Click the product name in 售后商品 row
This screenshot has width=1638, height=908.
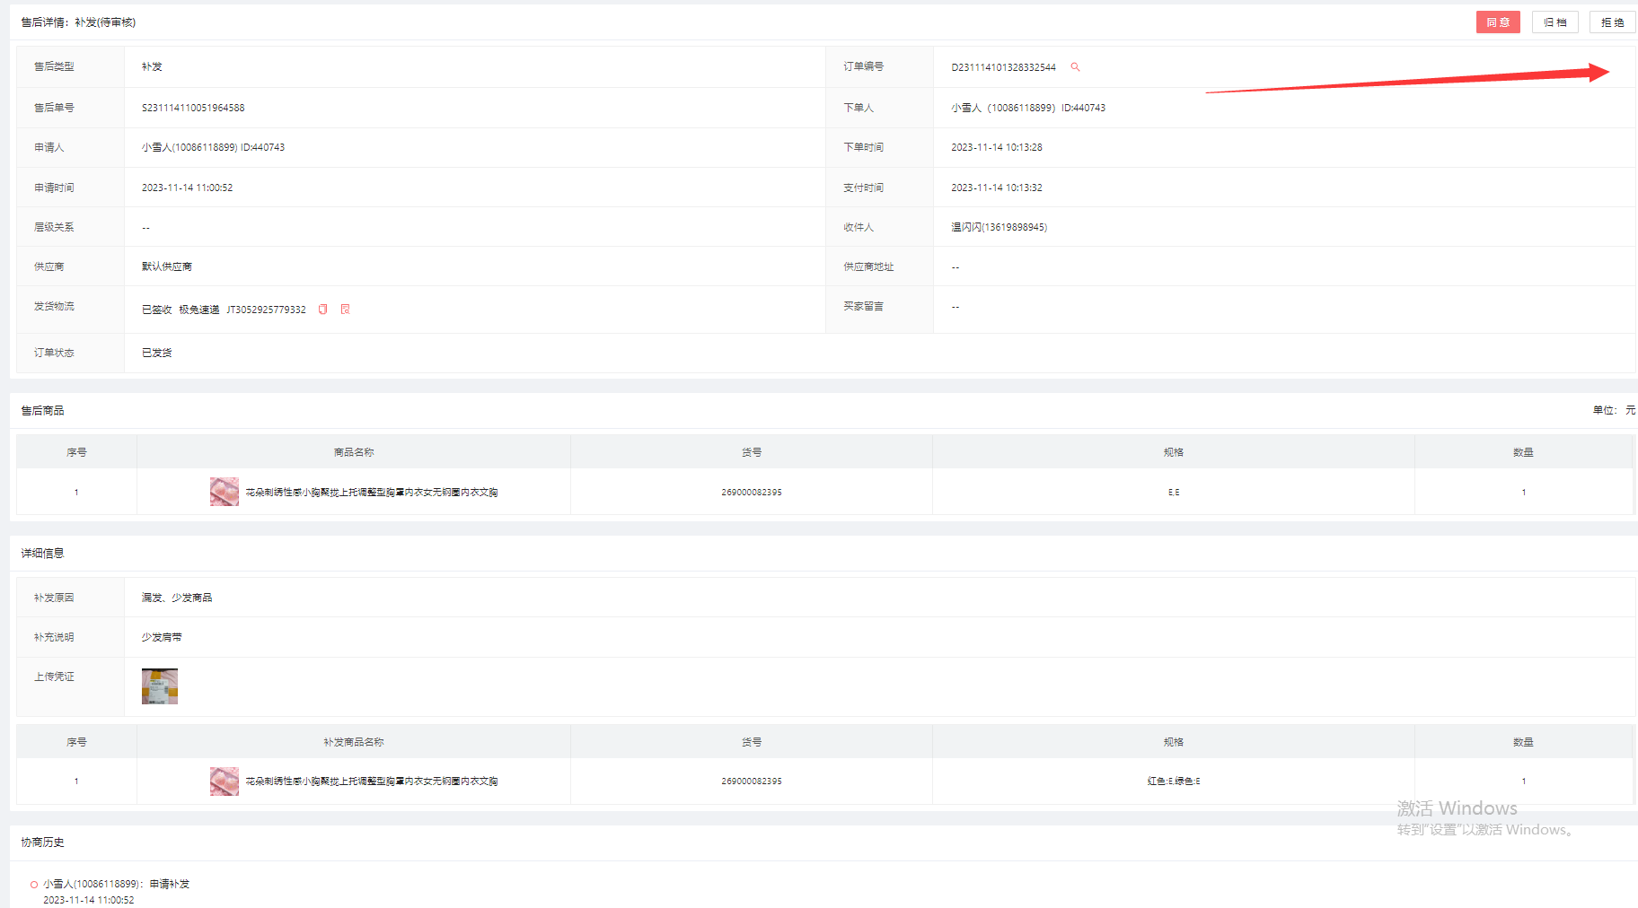click(x=372, y=493)
